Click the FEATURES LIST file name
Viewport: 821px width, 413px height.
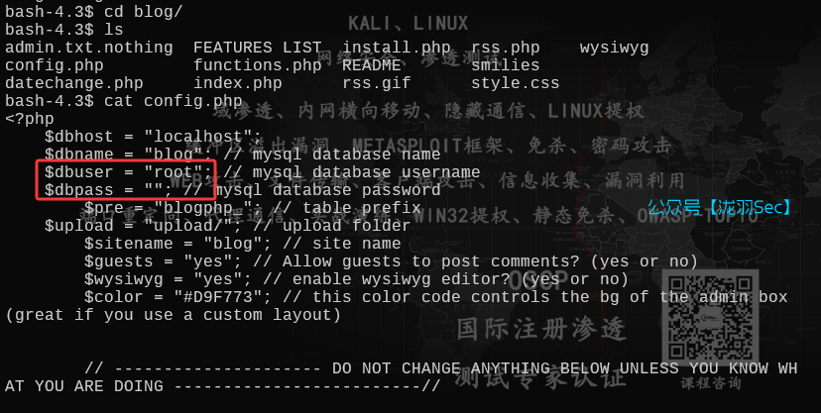(x=258, y=48)
